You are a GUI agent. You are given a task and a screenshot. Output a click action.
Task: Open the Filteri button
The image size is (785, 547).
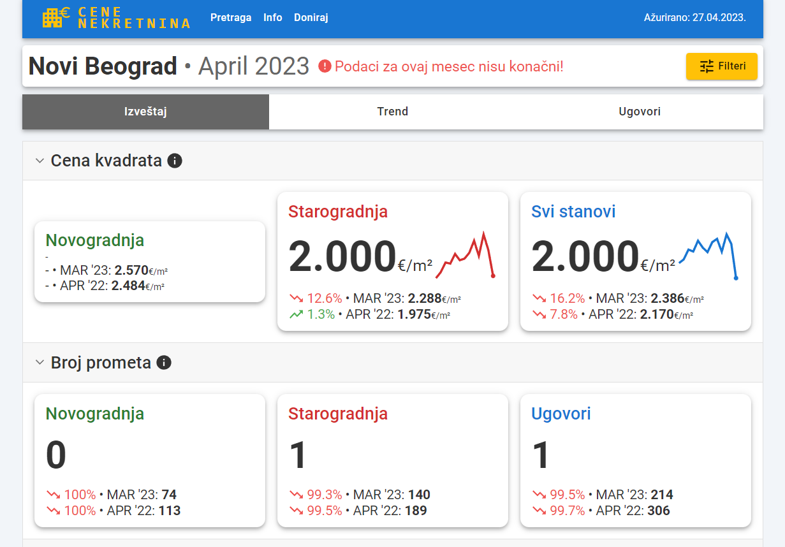pyautogui.click(x=721, y=66)
